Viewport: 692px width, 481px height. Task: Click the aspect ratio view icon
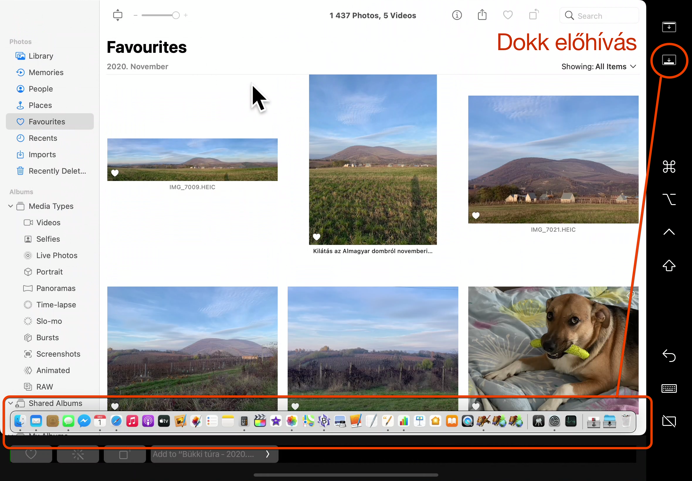coord(118,15)
